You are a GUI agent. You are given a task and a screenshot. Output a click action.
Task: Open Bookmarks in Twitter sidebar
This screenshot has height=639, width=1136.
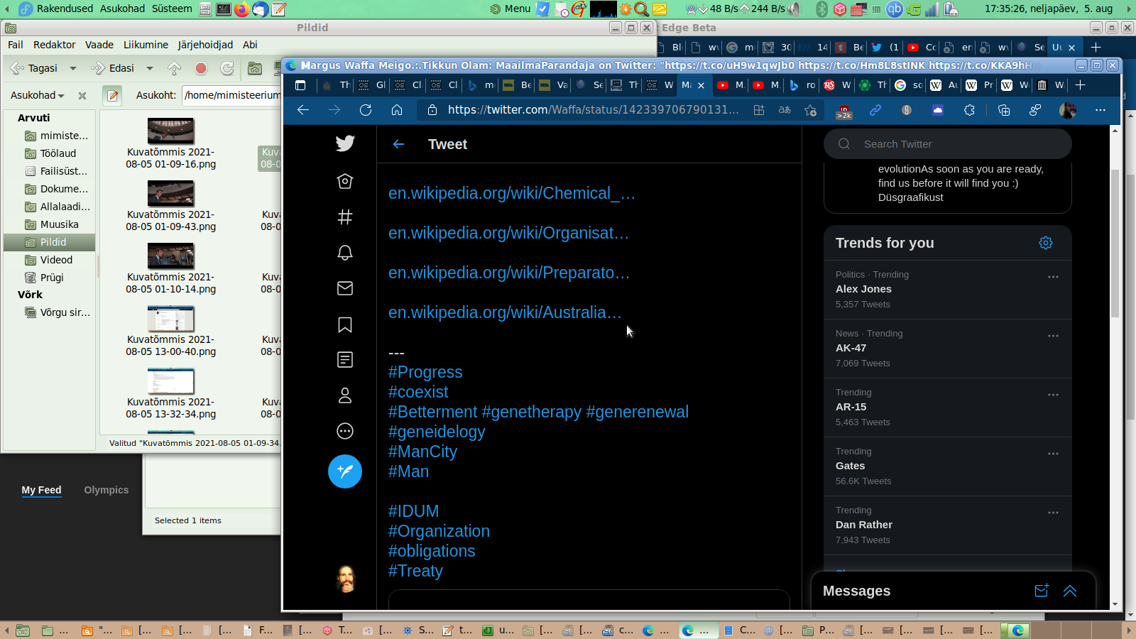click(345, 324)
